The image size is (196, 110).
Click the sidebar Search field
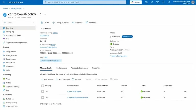(x=17, y=23)
